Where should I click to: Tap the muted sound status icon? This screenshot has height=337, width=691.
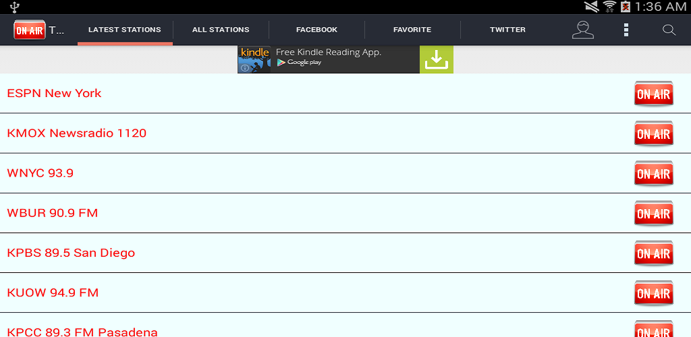(x=591, y=7)
